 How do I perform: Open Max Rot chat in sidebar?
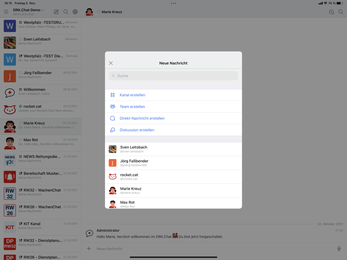tap(41, 143)
